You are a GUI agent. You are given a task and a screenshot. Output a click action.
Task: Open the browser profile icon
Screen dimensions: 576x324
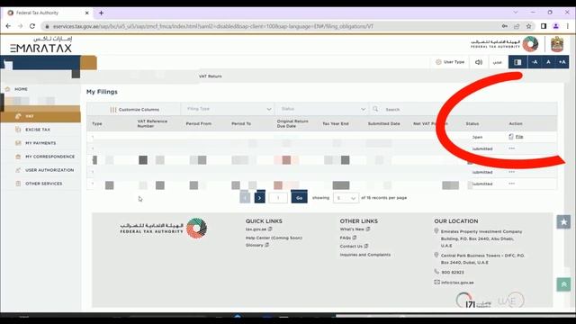pos(556,26)
